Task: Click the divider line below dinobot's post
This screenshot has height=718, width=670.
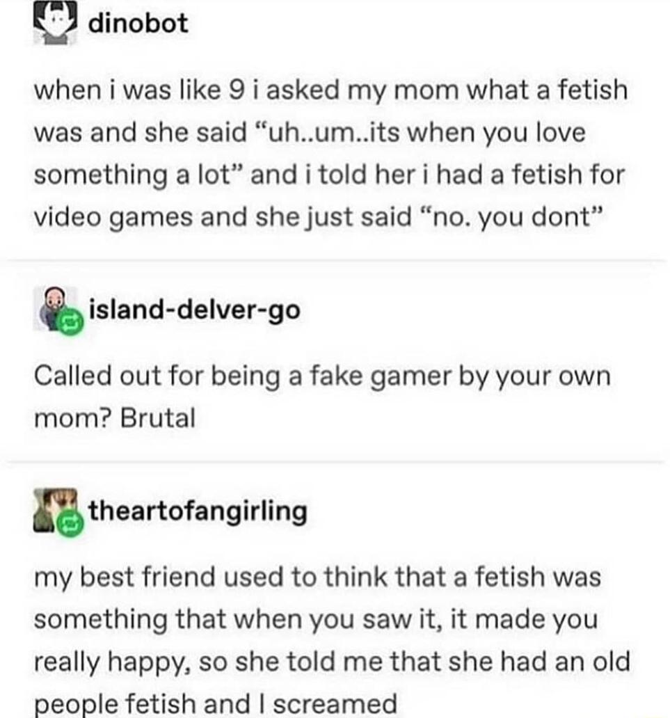Action: pos(335,262)
